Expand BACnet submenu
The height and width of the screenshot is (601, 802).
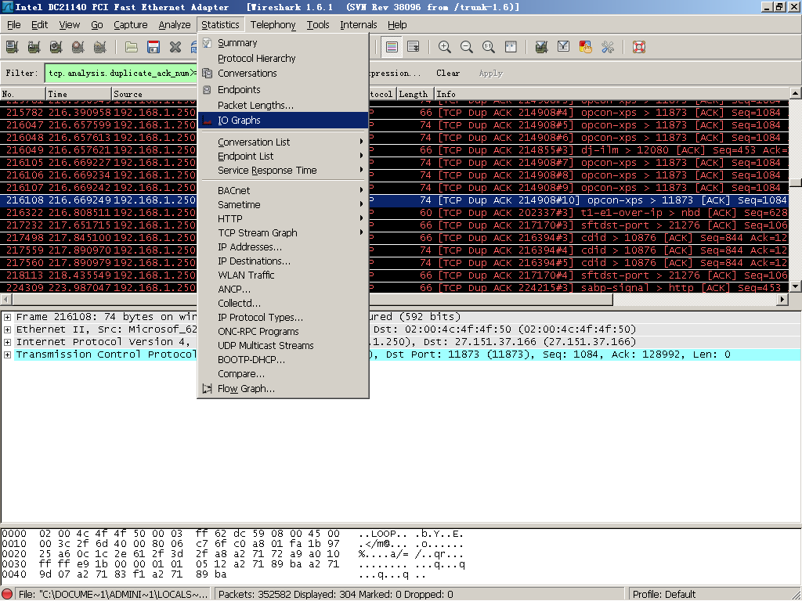click(x=283, y=190)
